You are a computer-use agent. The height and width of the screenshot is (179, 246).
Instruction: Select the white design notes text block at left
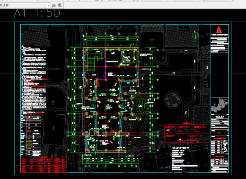34,80
